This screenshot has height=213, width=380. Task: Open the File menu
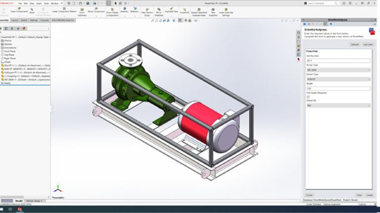pos(20,3)
